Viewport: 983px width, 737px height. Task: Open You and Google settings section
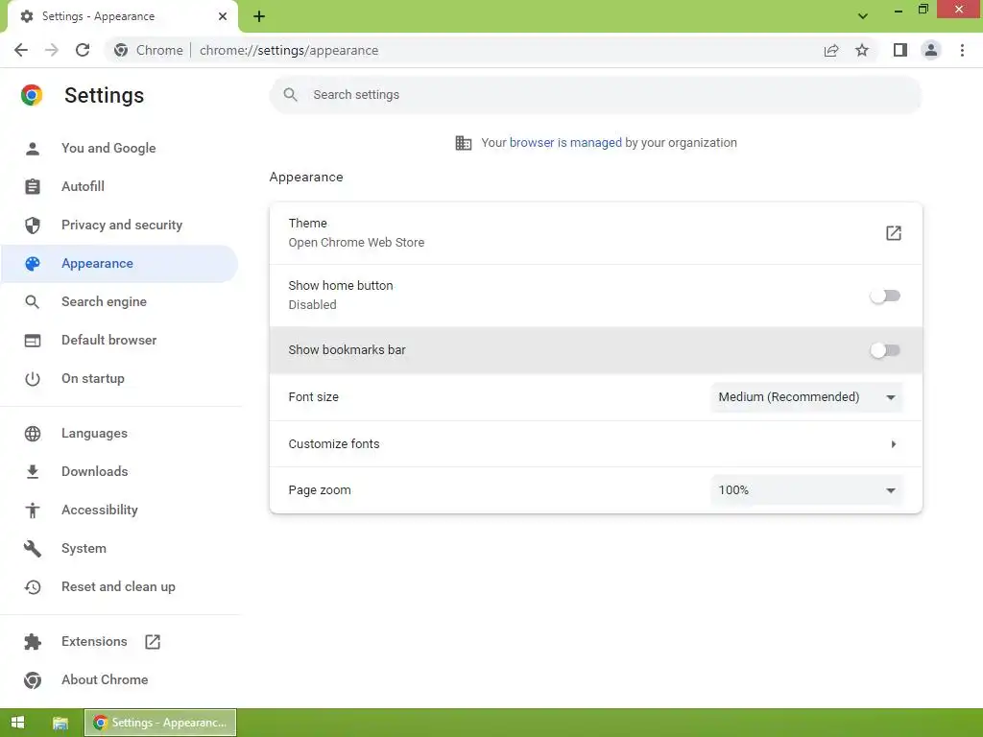108,149
